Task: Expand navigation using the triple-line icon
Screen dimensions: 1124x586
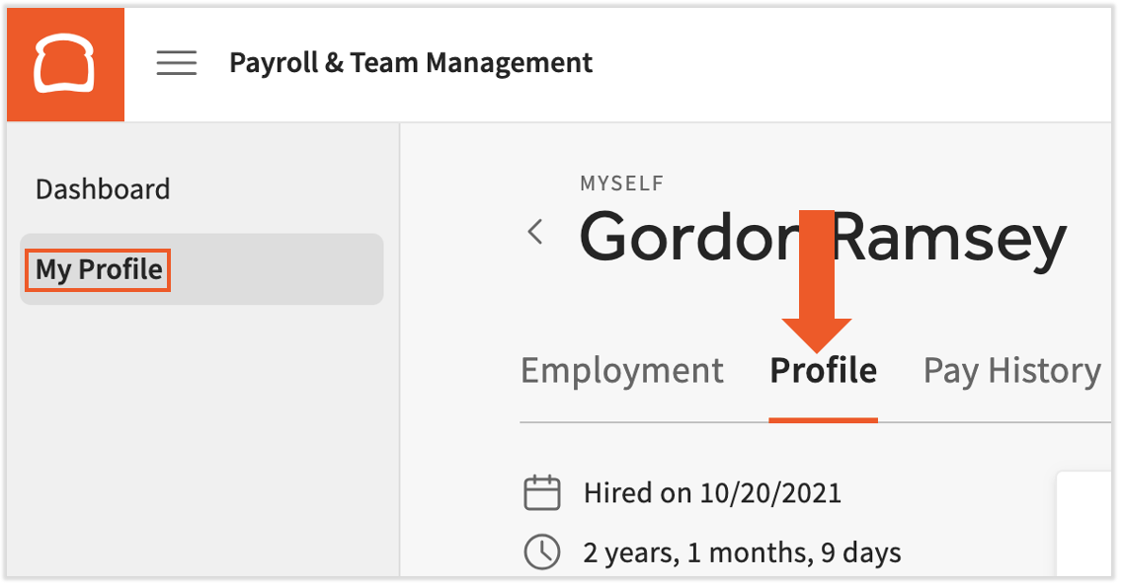Action: tap(177, 63)
